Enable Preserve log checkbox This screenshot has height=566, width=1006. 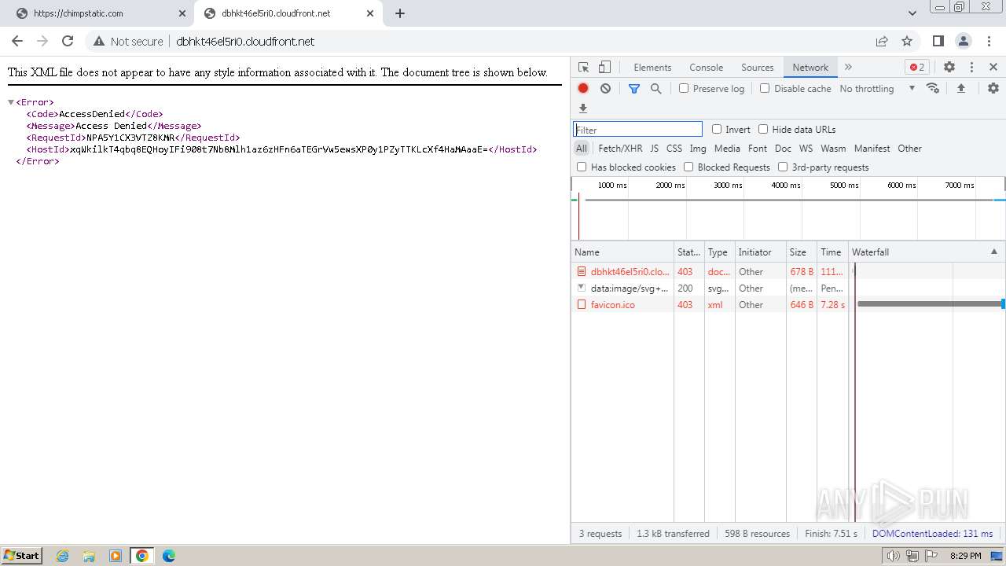pyautogui.click(x=684, y=89)
